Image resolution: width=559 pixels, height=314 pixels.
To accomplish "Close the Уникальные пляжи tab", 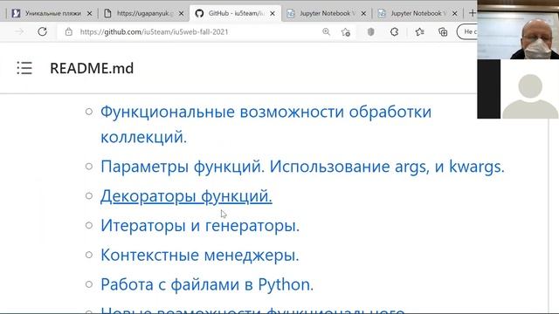I will pos(89,14).
